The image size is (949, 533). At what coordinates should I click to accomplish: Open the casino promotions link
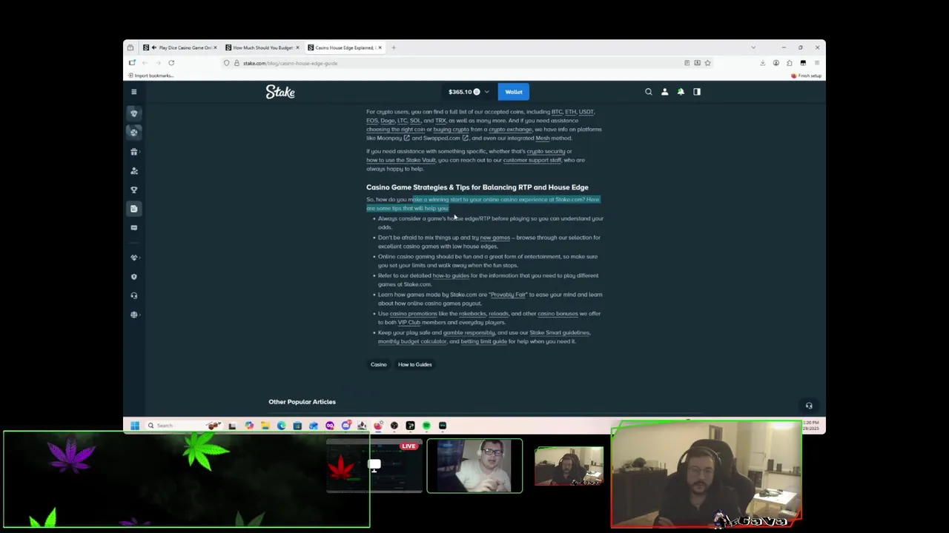pyautogui.click(x=413, y=314)
